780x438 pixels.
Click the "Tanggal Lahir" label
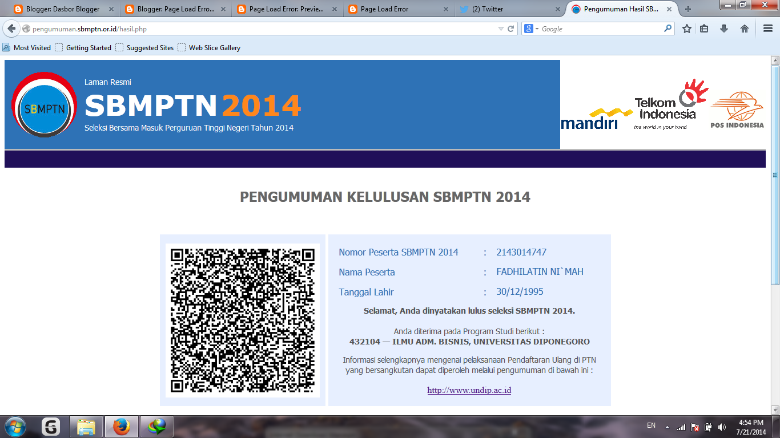click(366, 292)
